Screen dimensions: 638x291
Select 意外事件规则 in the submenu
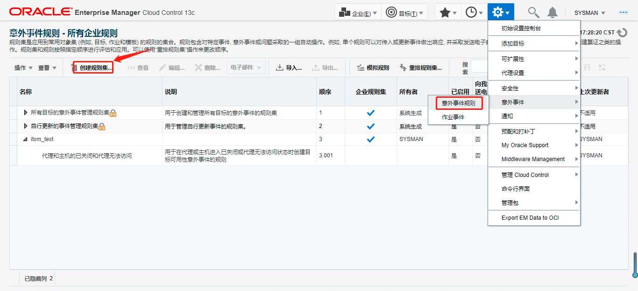click(x=459, y=103)
